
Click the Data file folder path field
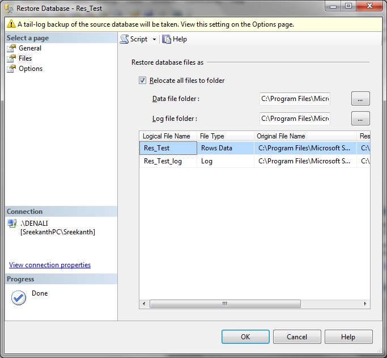click(295, 99)
